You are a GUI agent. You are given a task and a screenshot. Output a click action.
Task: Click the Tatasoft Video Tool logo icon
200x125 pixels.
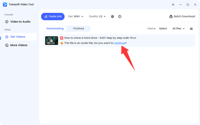(x=5, y=5)
